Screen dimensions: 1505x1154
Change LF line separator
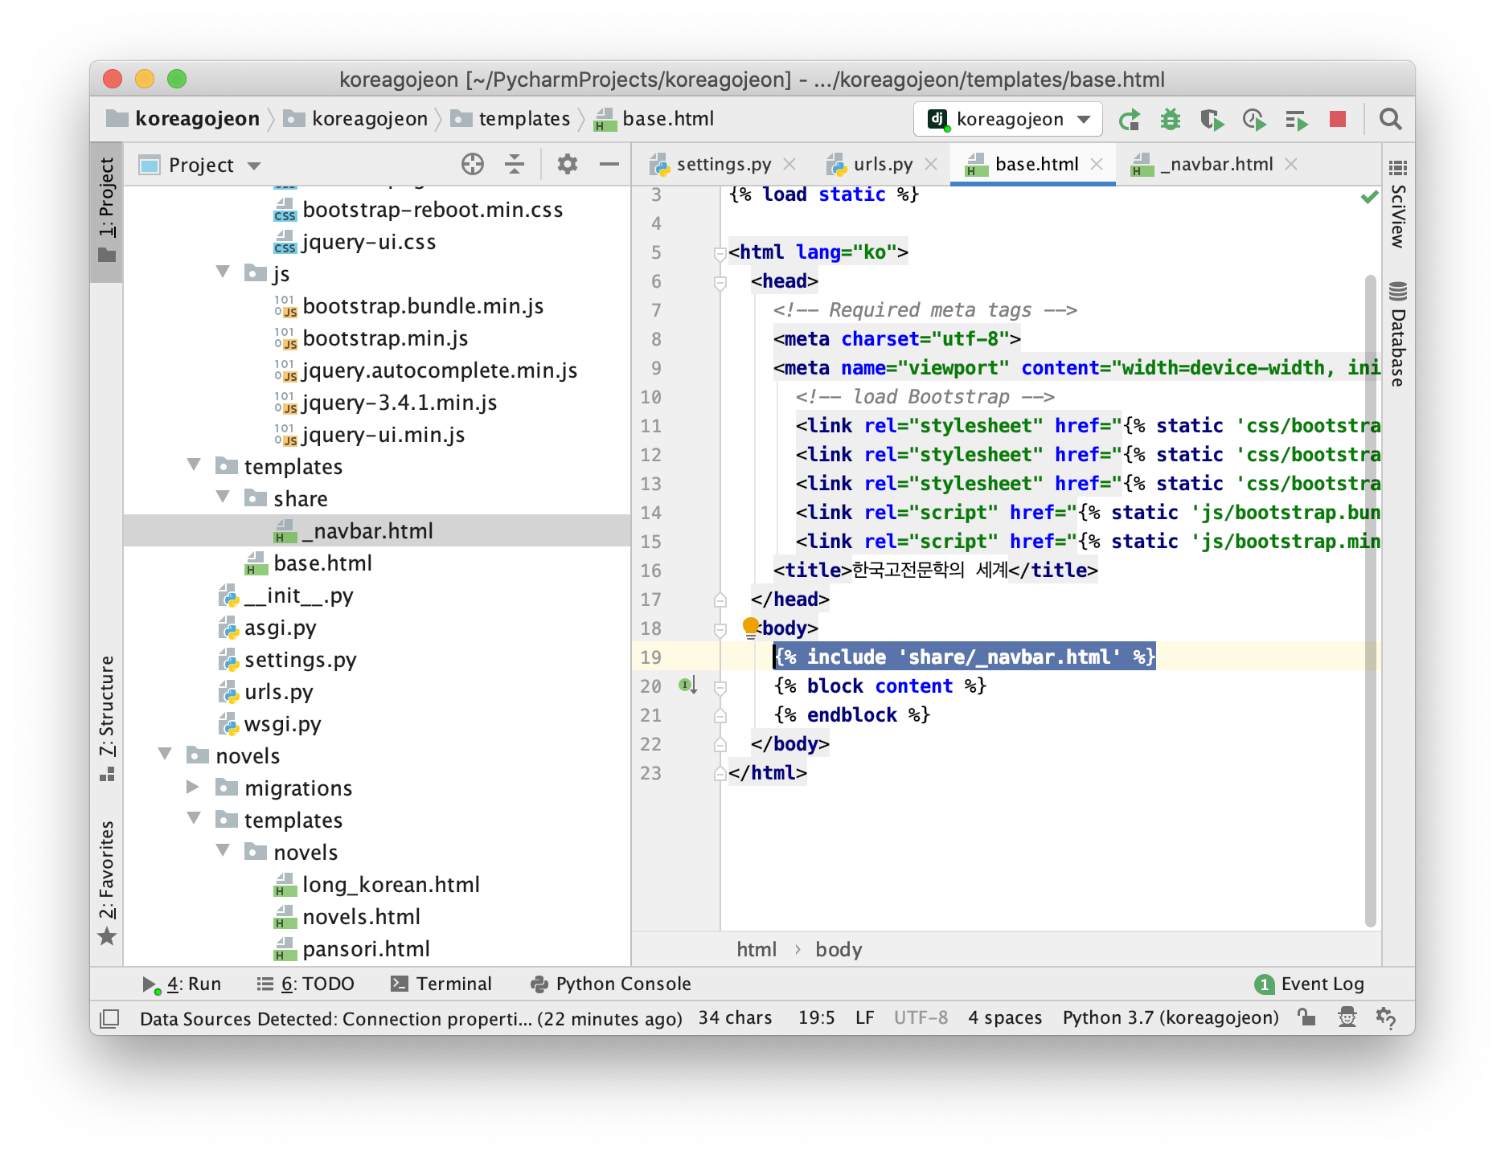[864, 1017]
